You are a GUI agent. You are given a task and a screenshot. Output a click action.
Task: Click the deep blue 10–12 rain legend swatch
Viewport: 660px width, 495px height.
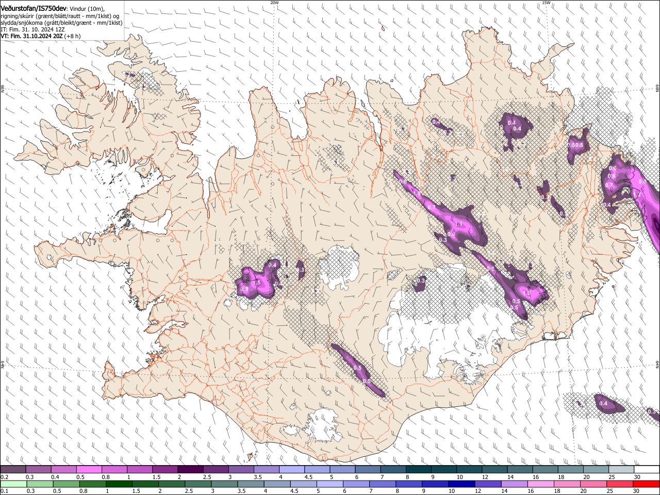(x=461, y=484)
